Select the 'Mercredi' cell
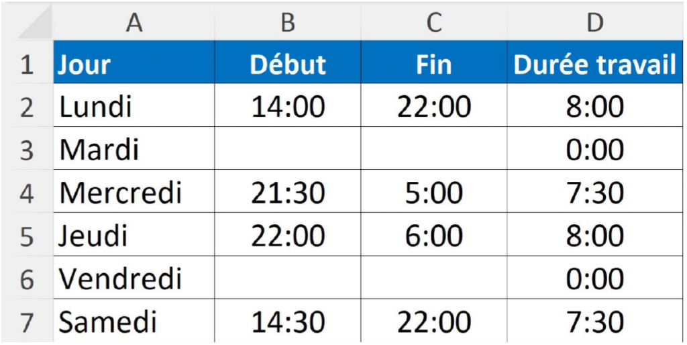Viewport: 687px width, 345px height. point(134,193)
